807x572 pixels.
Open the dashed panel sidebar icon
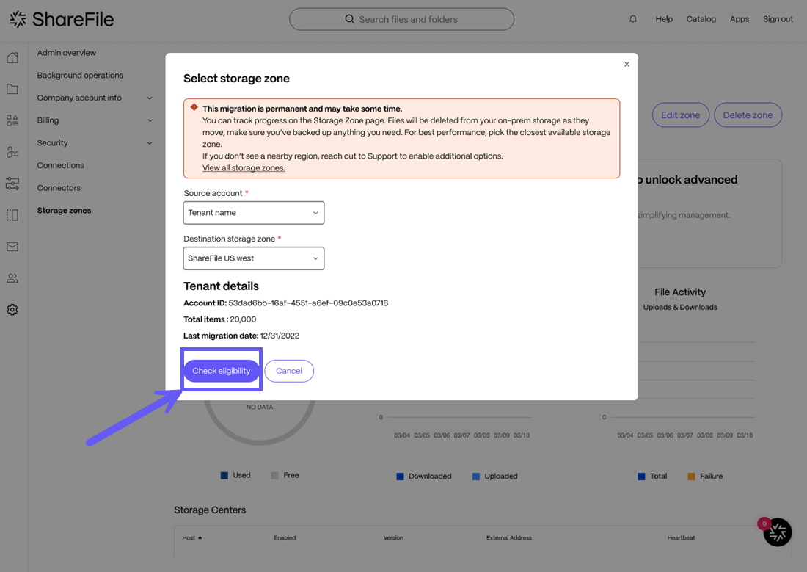tap(12, 215)
